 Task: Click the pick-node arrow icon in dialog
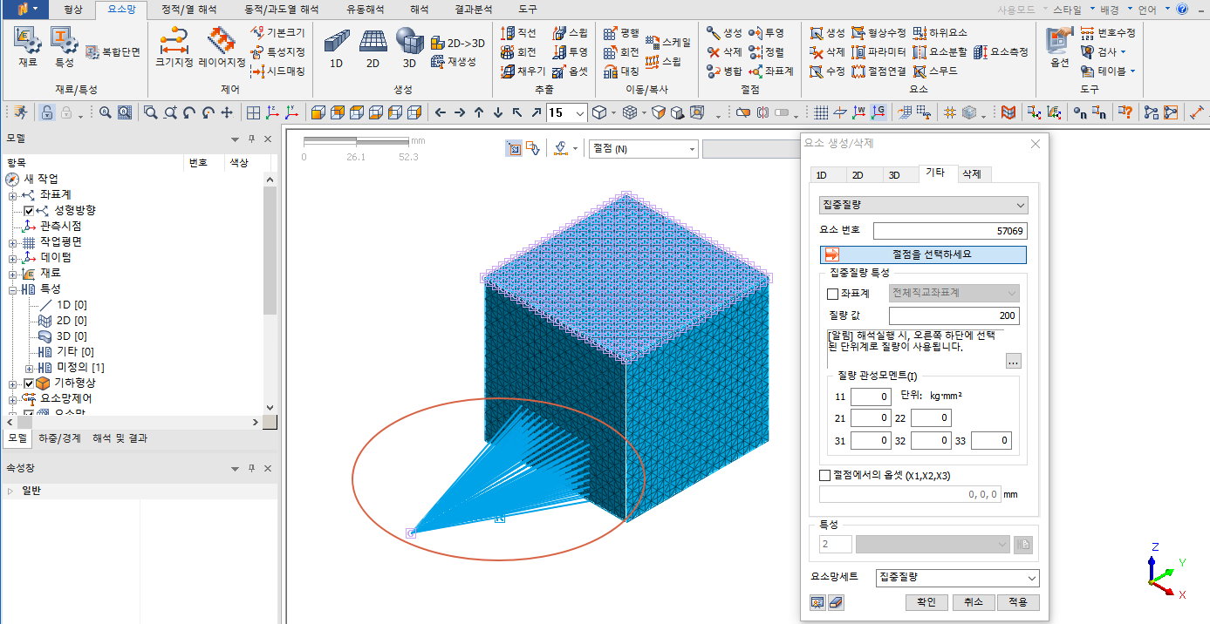[x=831, y=254]
